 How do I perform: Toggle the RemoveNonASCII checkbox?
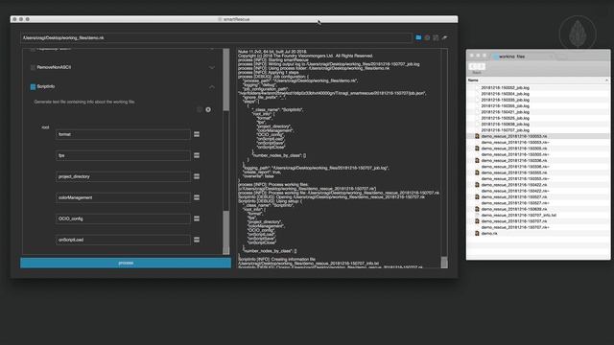click(x=33, y=67)
